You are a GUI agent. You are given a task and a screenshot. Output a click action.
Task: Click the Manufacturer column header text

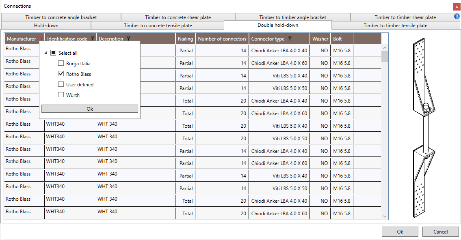click(22, 39)
